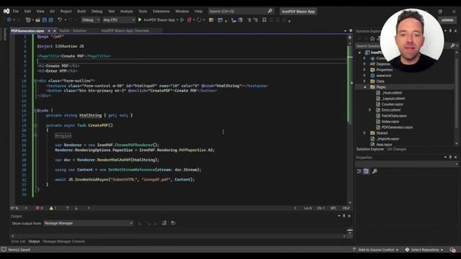Select PDFGenerator.razor in Solution Explorer
Image resolution: width=461 pixels, height=259 pixels.
point(397,127)
